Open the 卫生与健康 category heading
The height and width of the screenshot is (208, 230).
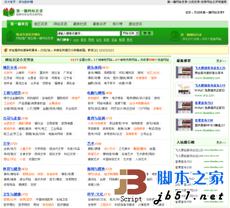[x=12, y=194]
